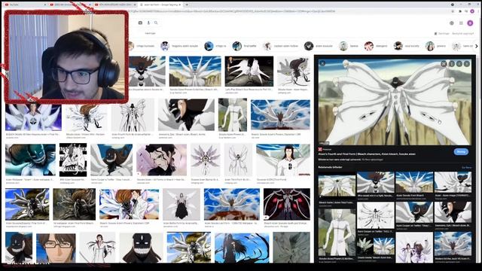Viewport: 482px width, 271px height.
Task: Run the search with the magnifier icon
Action: 156,23
